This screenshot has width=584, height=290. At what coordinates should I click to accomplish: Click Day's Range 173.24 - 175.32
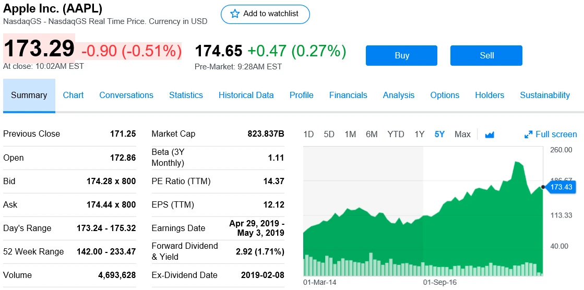pos(106,228)
